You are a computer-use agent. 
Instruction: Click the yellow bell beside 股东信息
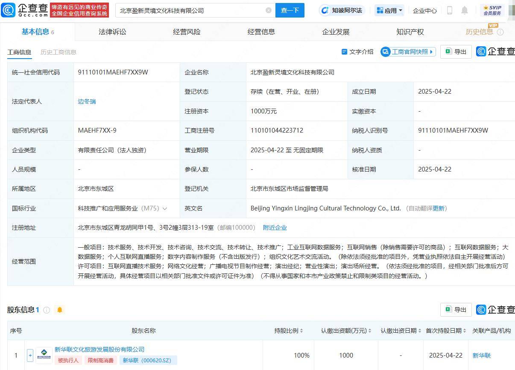click(x=59, y=309)
